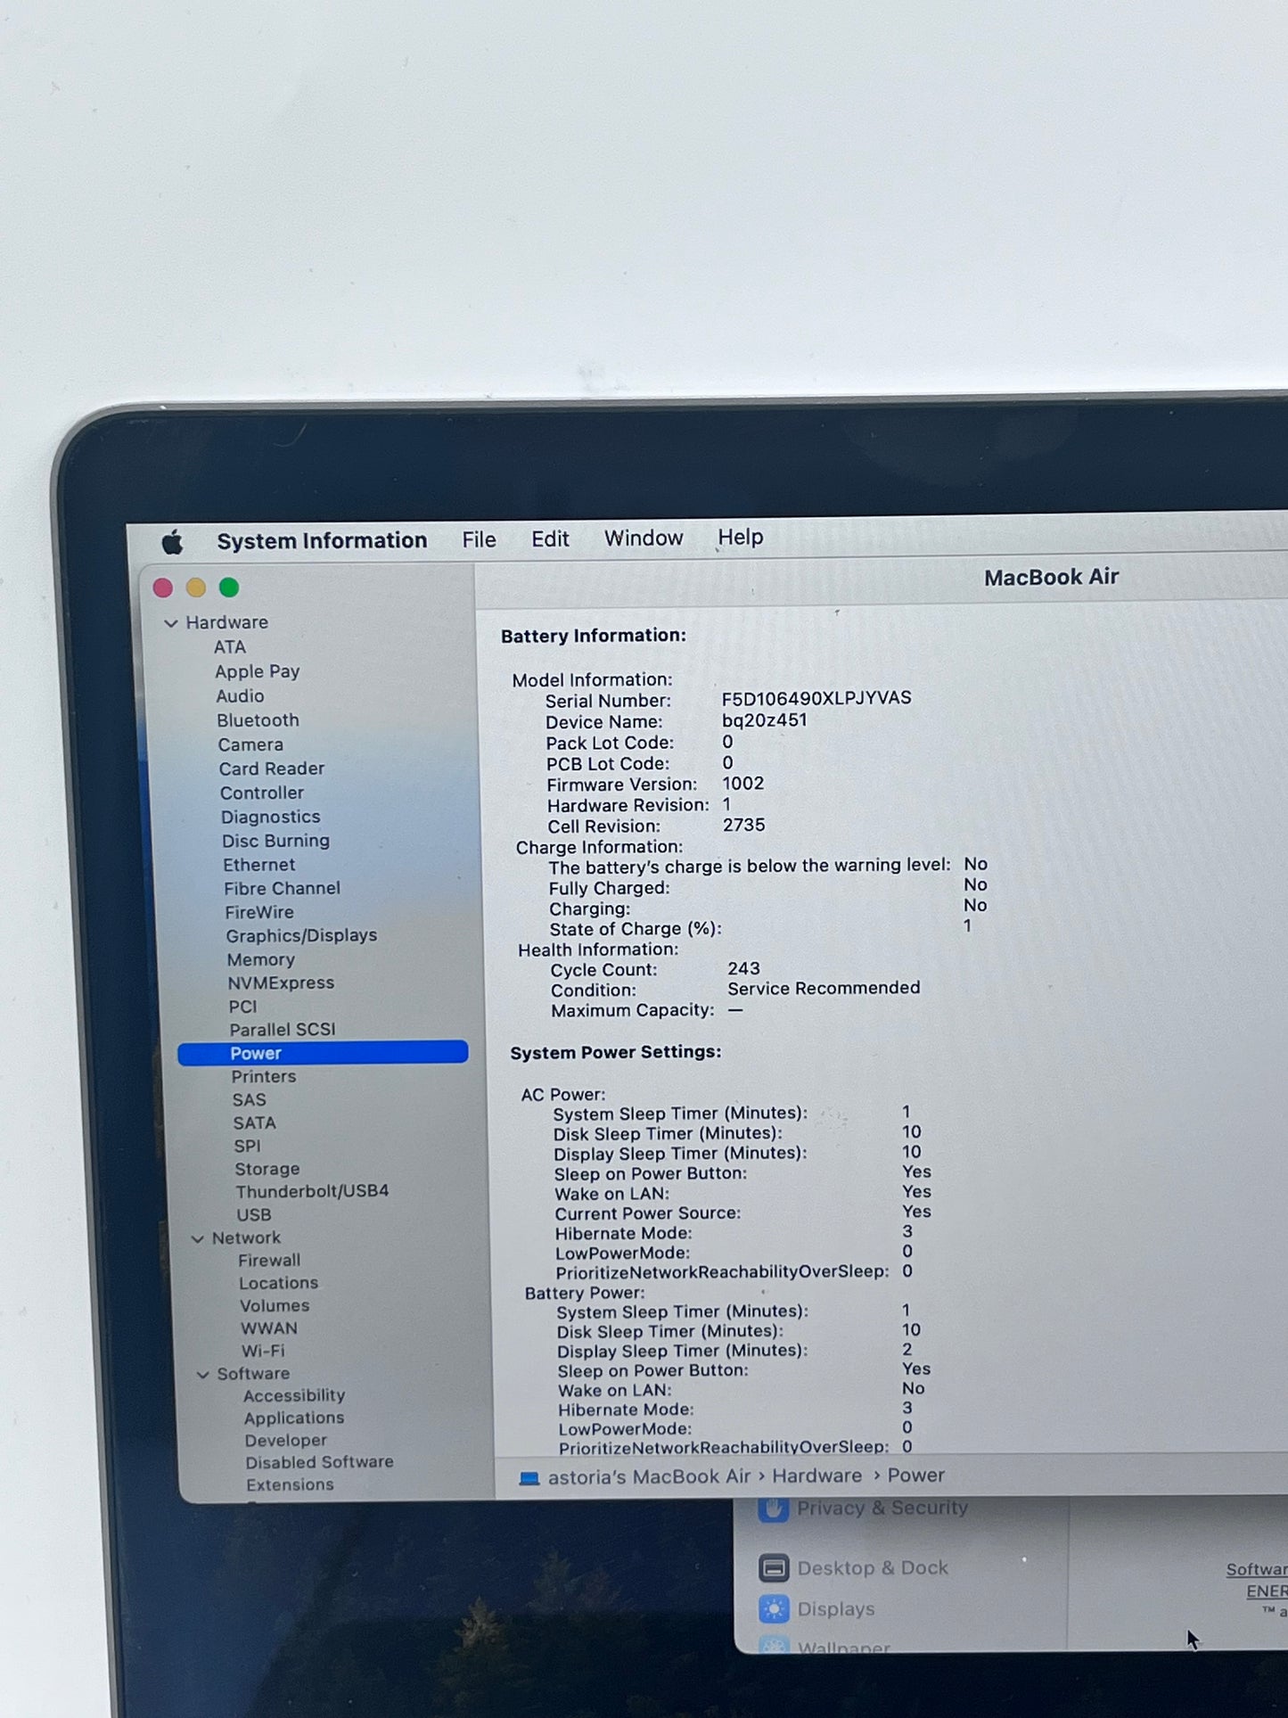The width and height of the screenshot is (1288, 1718).
Task: Select Printers in the sidebar
Action: coord(264,1077)
